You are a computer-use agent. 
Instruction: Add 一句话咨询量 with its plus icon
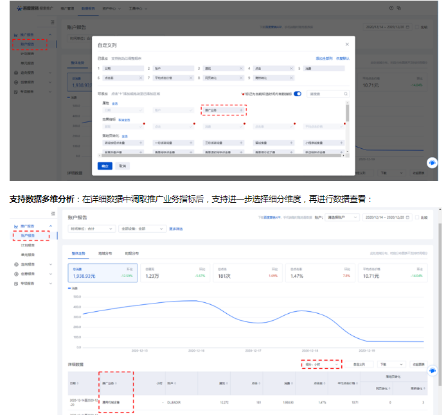[191, 143]
